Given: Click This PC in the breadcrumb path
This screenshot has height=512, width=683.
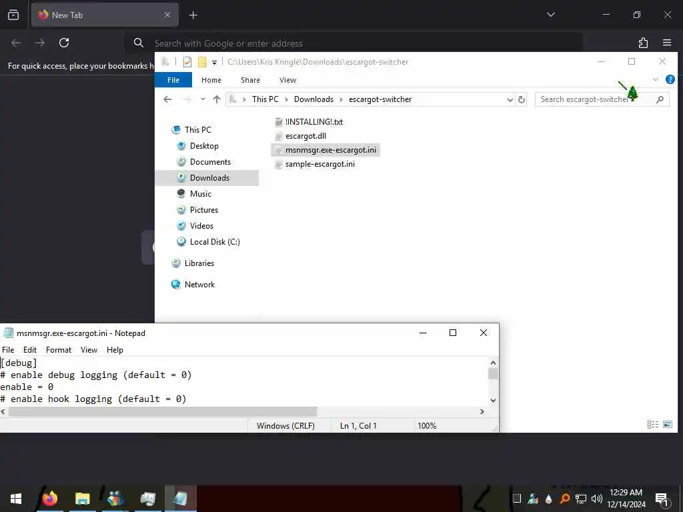Looking at the screenshot, I should click(x=265, y=99).
